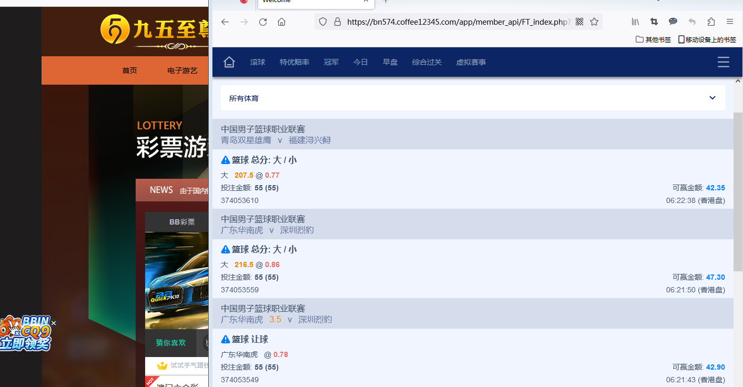This screenshot has width=743, height=387.
Task: Click the timestamp 06:22:38 (香港盘)
Action: [696, 200]
